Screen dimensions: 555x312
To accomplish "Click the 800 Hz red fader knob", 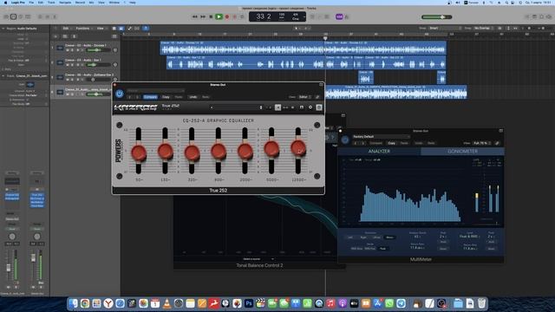I will tap(219, 152).
